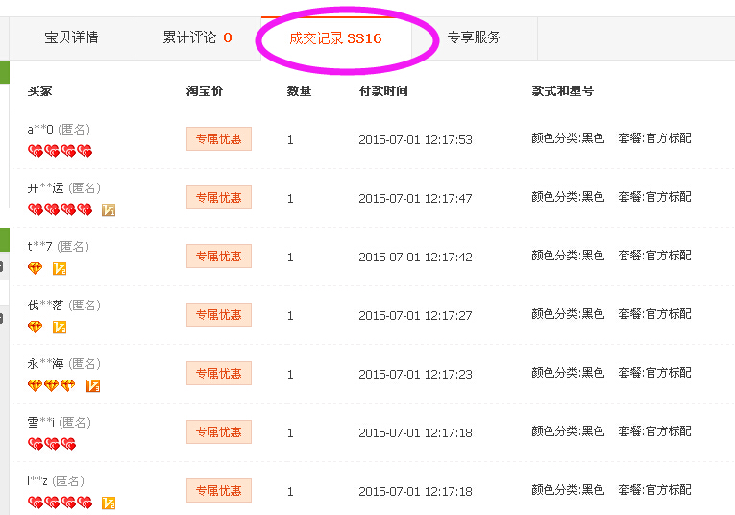Click buyer name t**7
Viewport: 735px width, 515px height.
coord(40,247)
